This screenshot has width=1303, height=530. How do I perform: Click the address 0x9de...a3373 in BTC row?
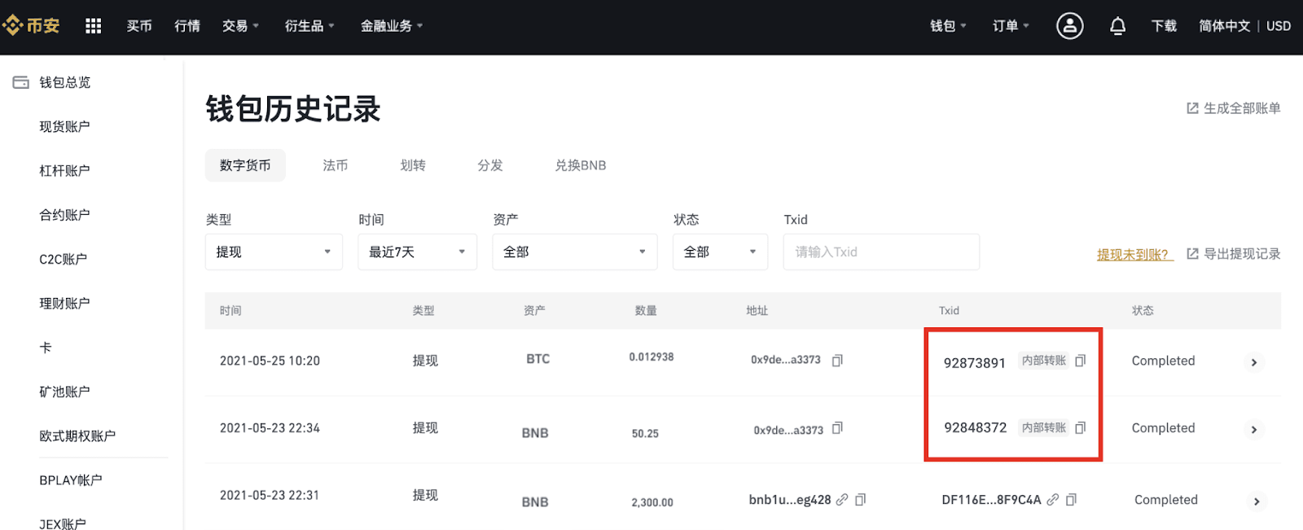click(x=786, y=360)
